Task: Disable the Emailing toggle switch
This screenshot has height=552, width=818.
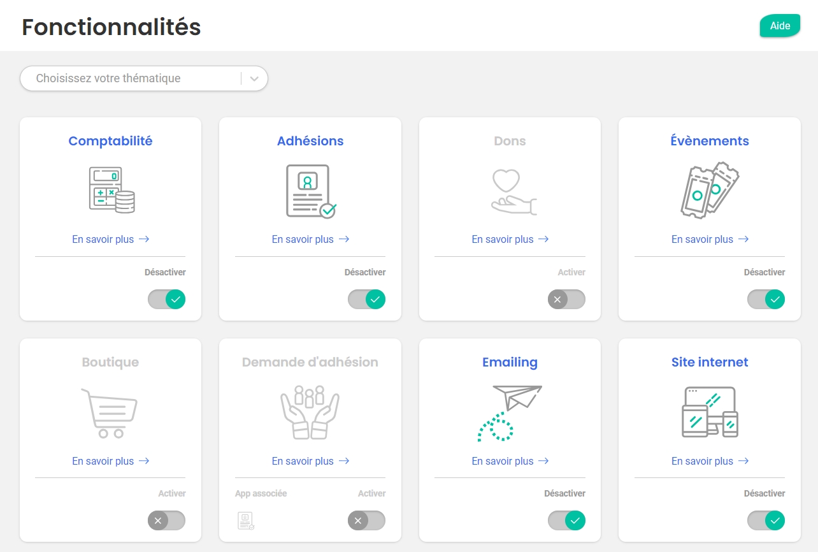Action: [x=566, y=521]
